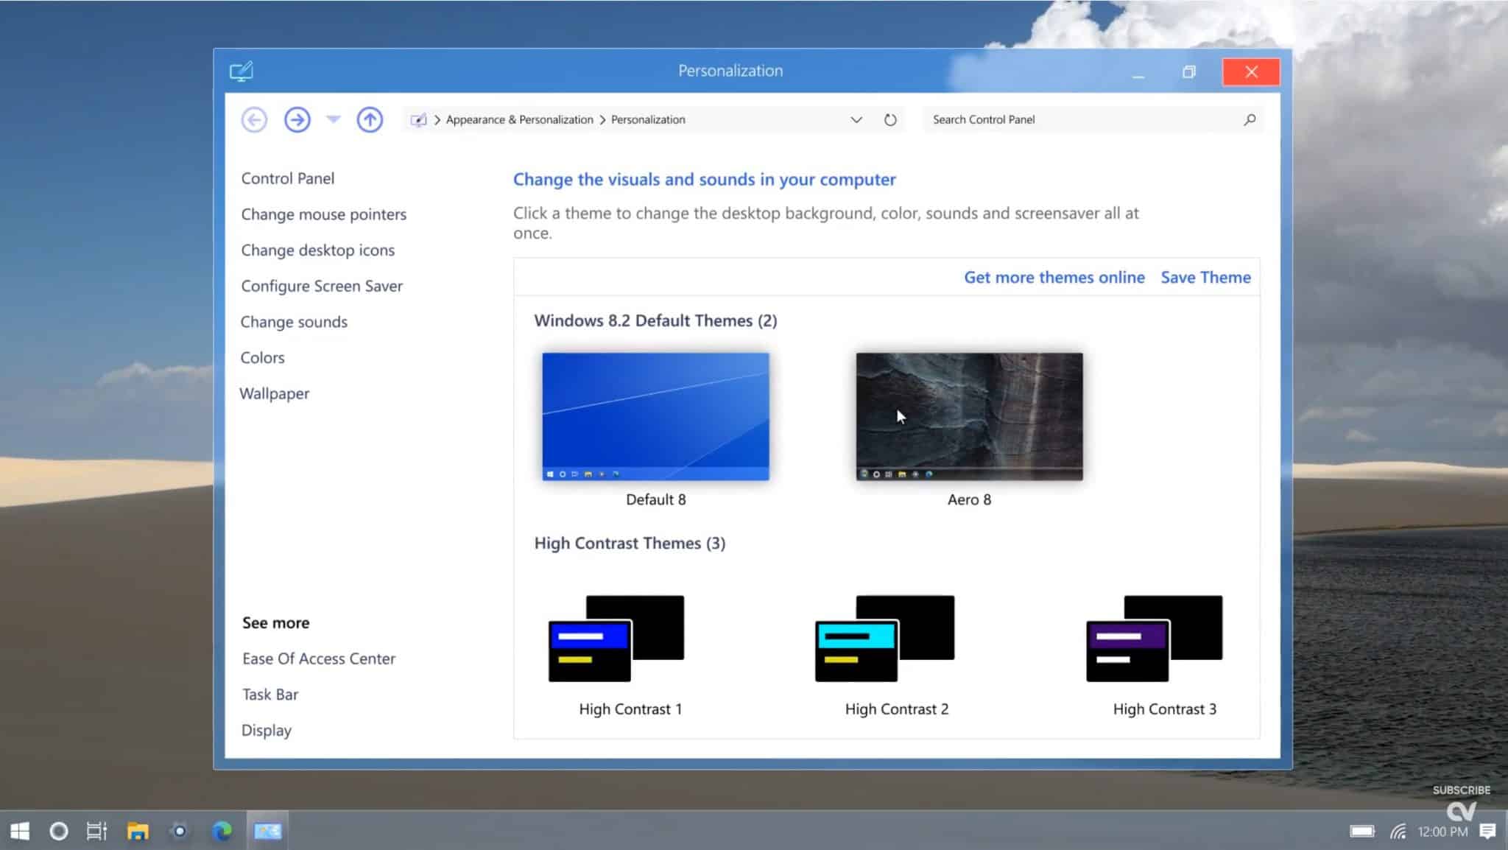
Task: Click the back navigation arrow
Action: coord(254,119)
